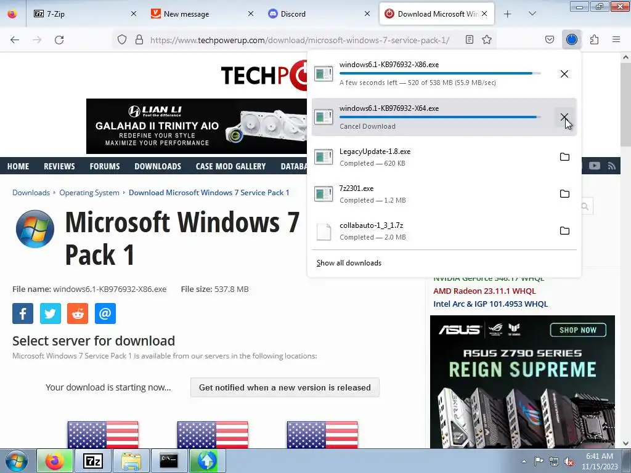
Task: Click the scrollbar down arrow
Action: tap(626, 443)
